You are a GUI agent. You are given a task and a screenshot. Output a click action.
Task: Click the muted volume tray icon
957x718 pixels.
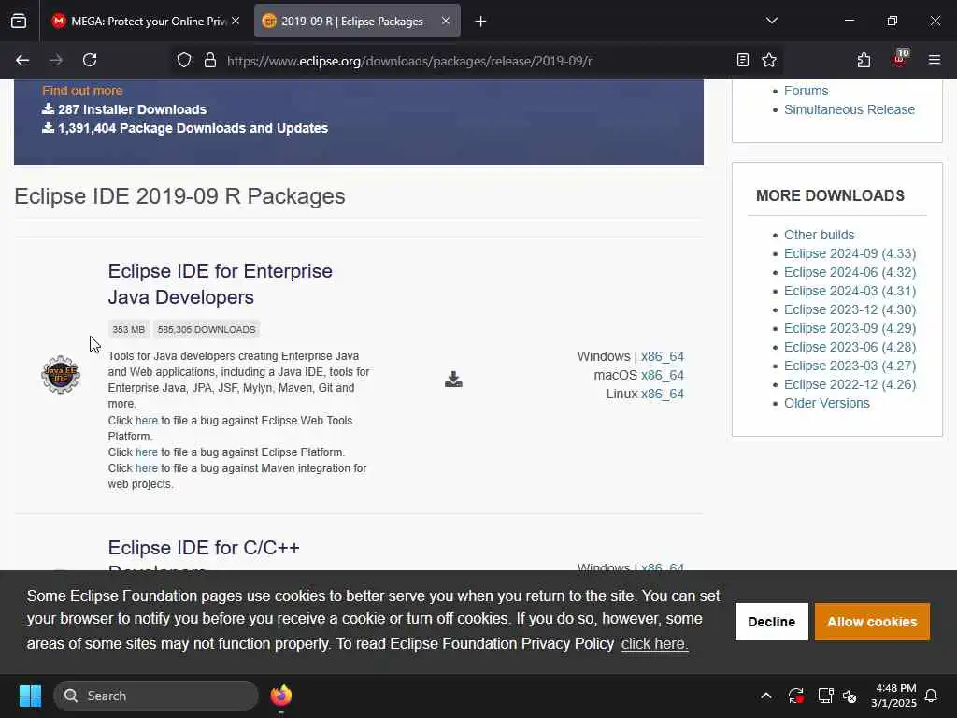point(850,696)
